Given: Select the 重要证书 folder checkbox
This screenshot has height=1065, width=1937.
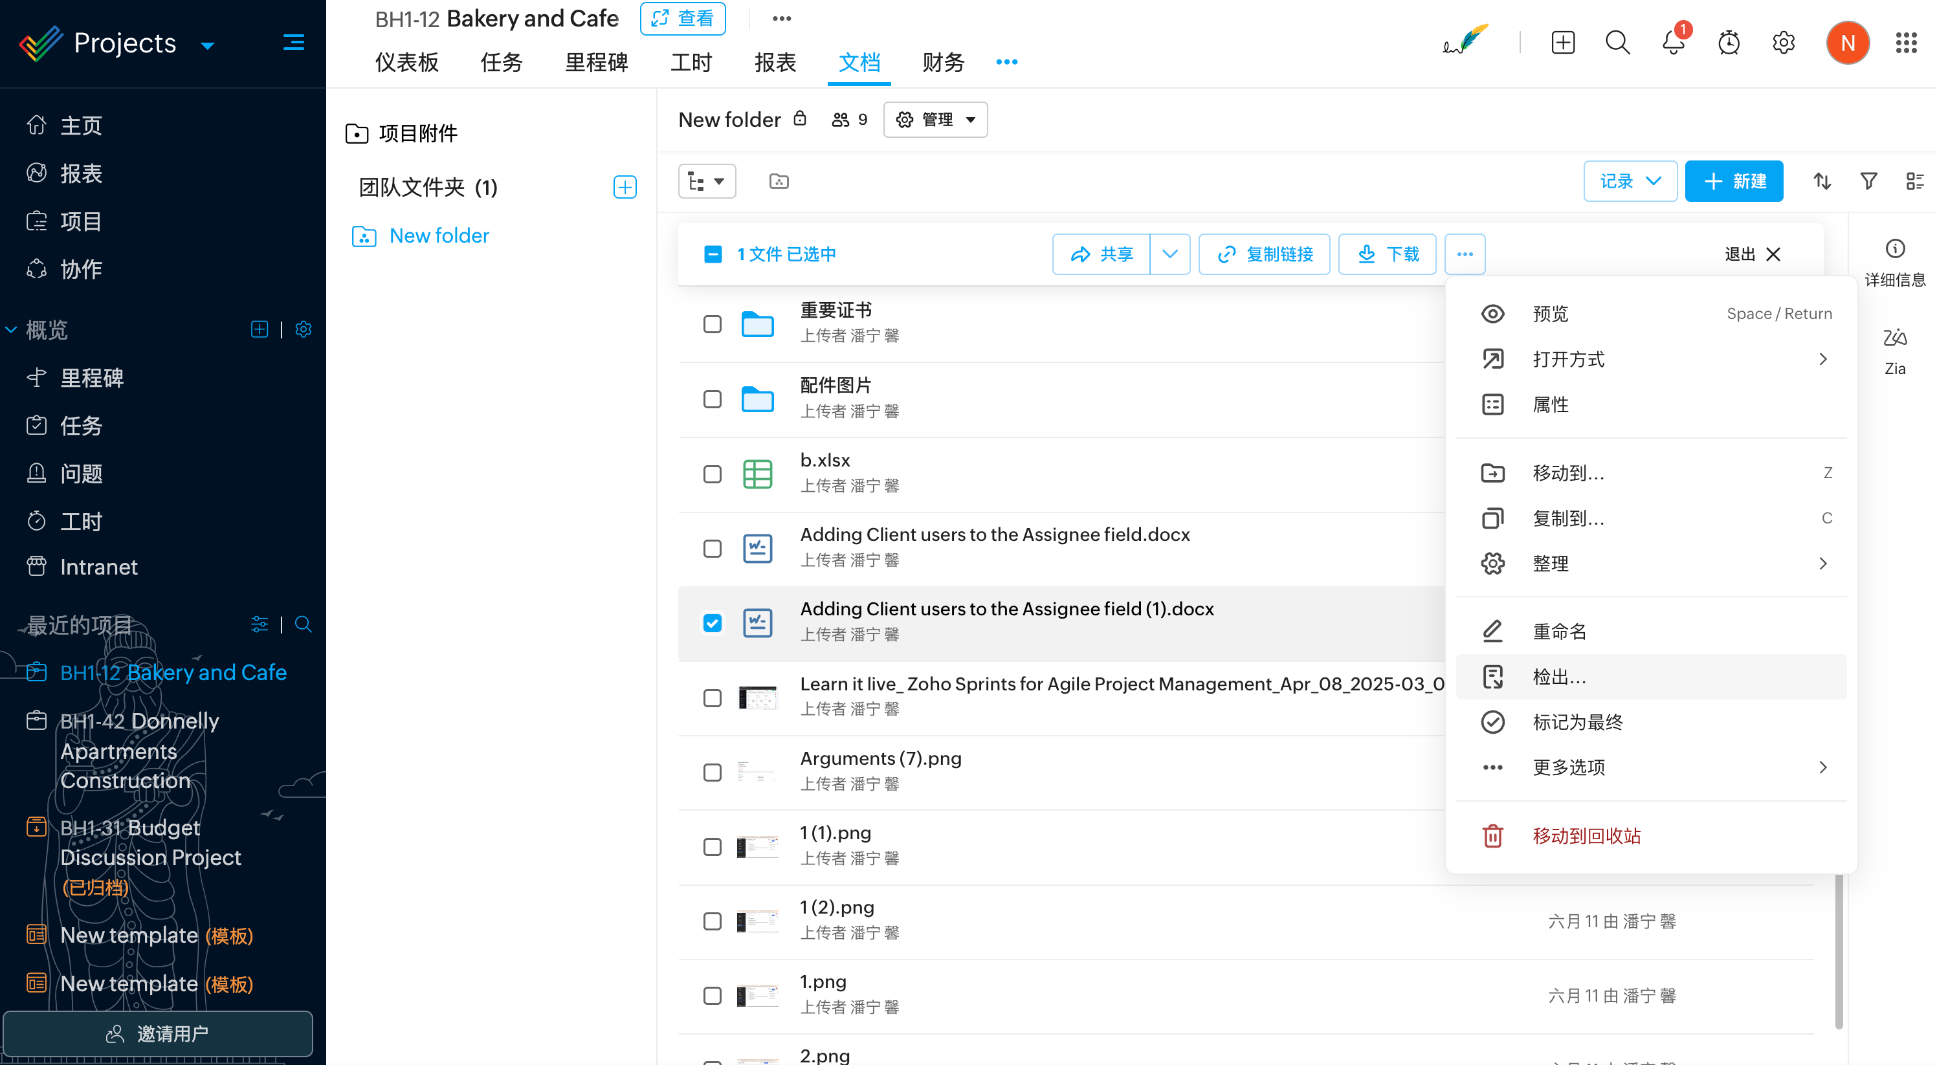Looking at the screenshot, I should coord(711,324).
